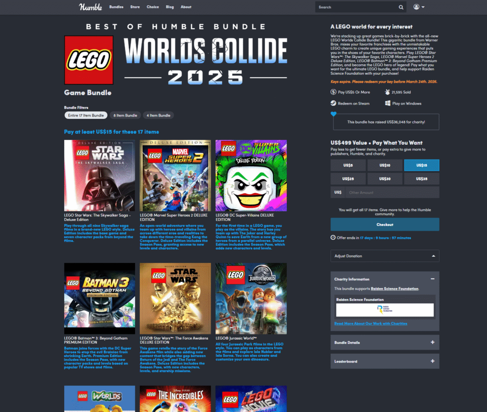Click the blue charity heart icon

333,114
